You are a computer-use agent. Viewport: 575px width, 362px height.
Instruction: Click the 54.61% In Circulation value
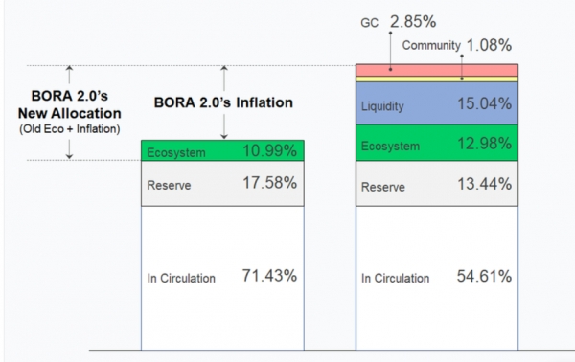pos(484,276)
